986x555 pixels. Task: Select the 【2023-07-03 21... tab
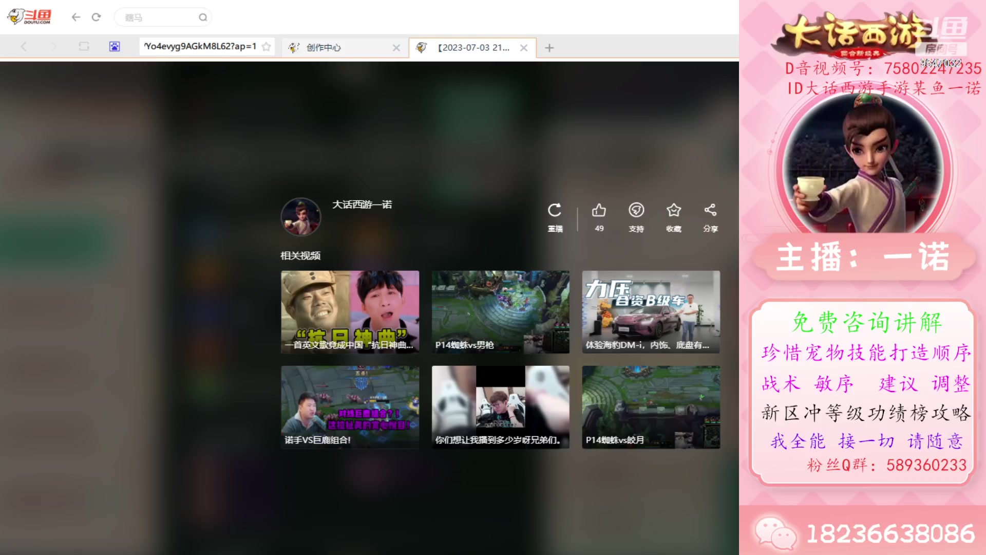472,48
